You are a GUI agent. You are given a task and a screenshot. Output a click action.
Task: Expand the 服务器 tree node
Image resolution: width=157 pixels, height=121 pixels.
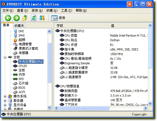tap(5, 101)
